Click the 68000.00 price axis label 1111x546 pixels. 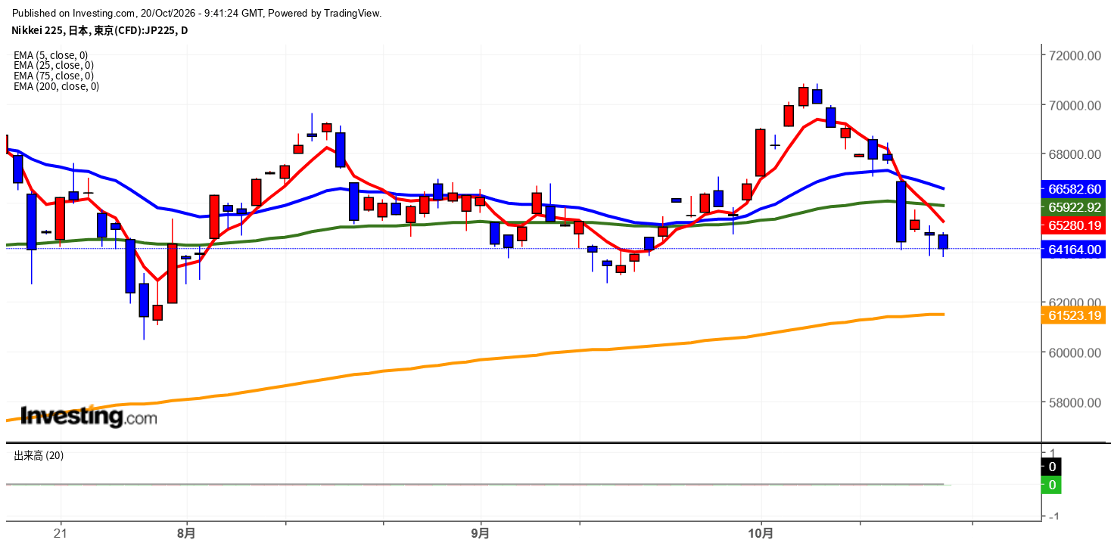1074,154
